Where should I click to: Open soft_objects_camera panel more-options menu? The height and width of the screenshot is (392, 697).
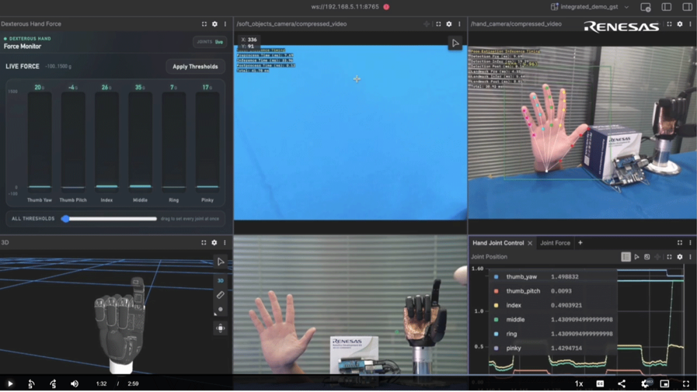460,24
